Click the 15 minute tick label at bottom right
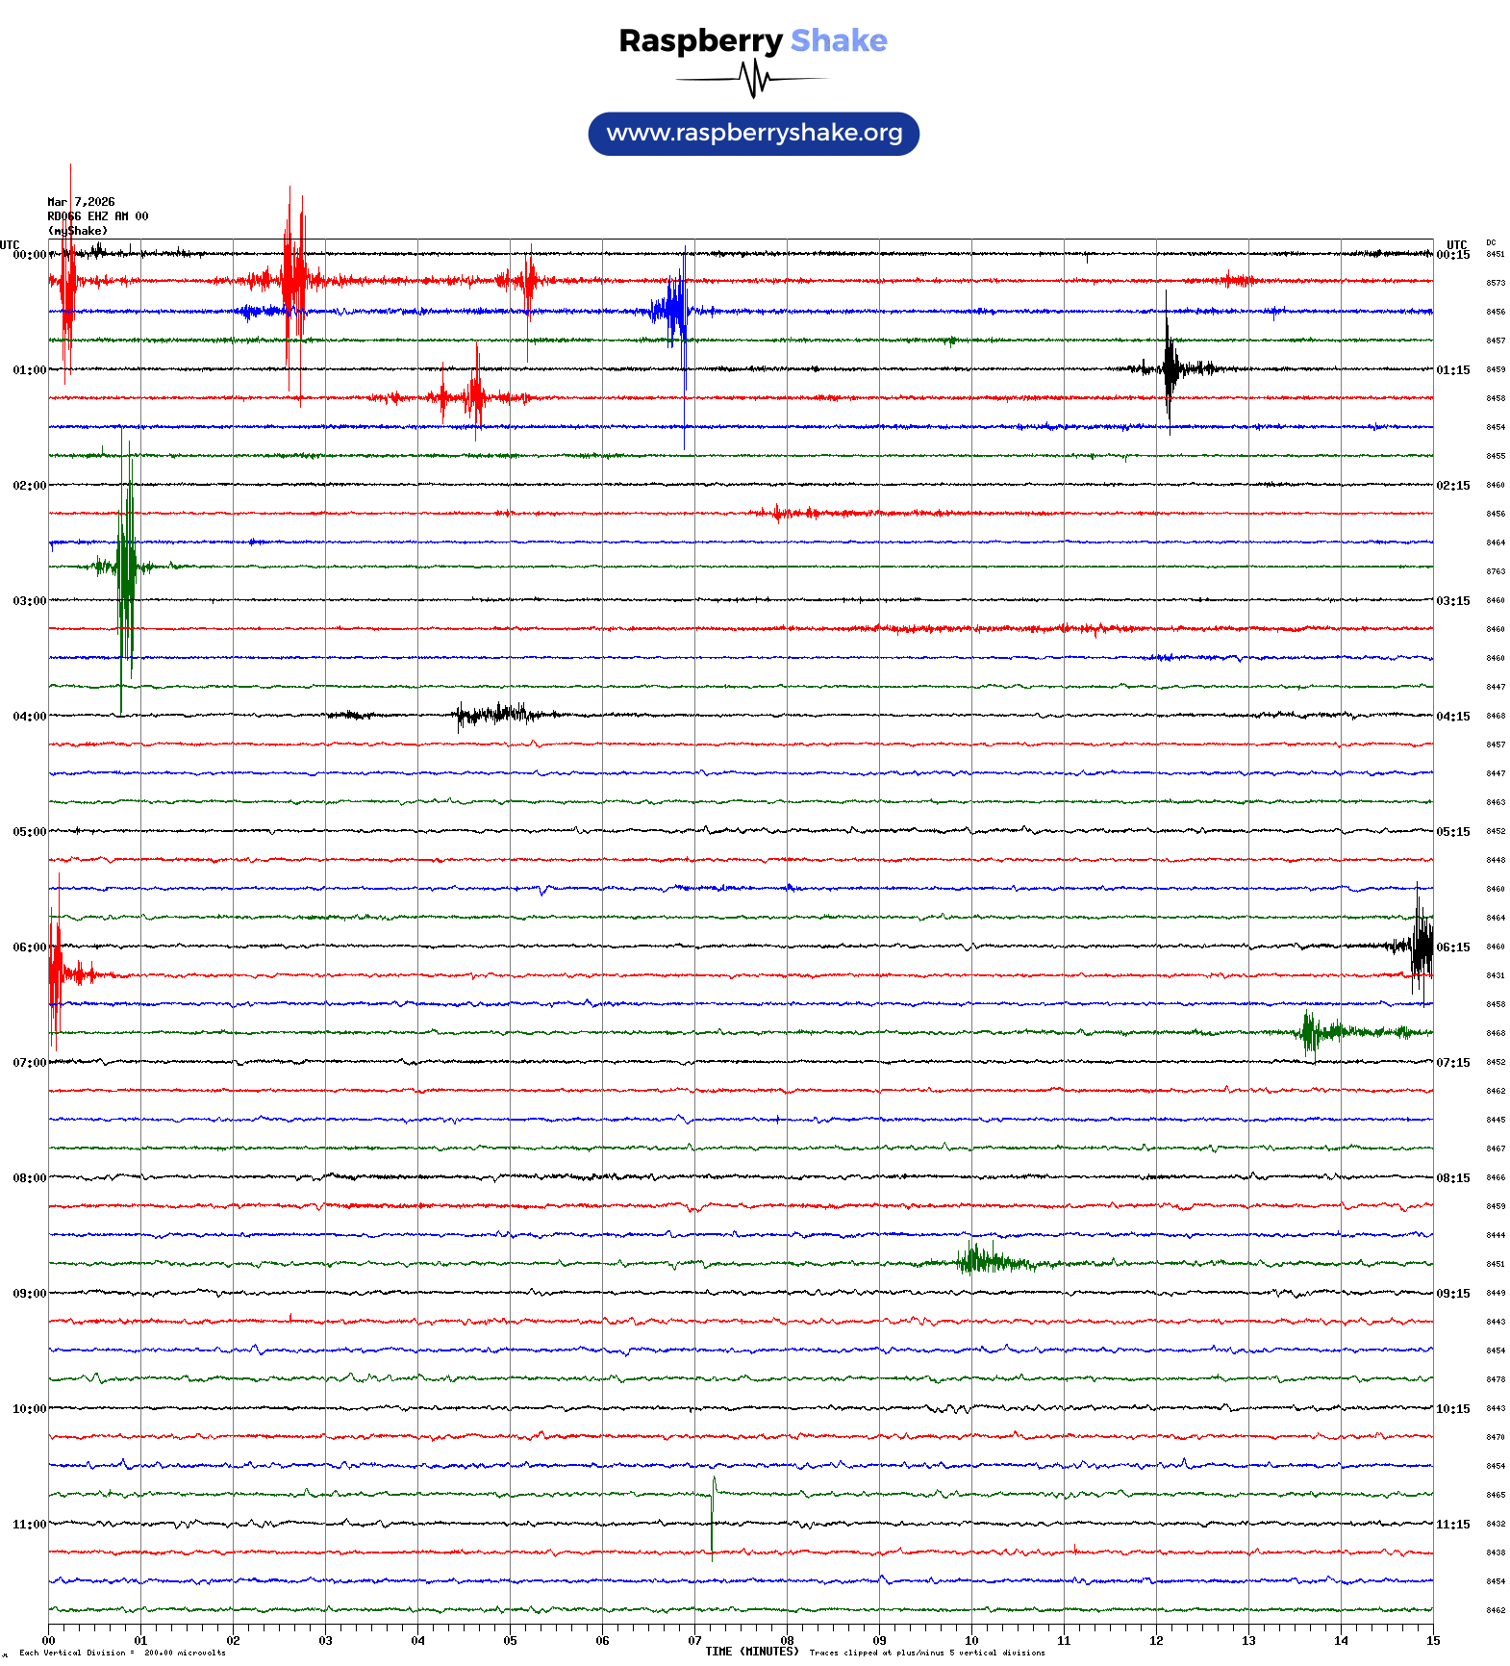 [1432, 1641]
